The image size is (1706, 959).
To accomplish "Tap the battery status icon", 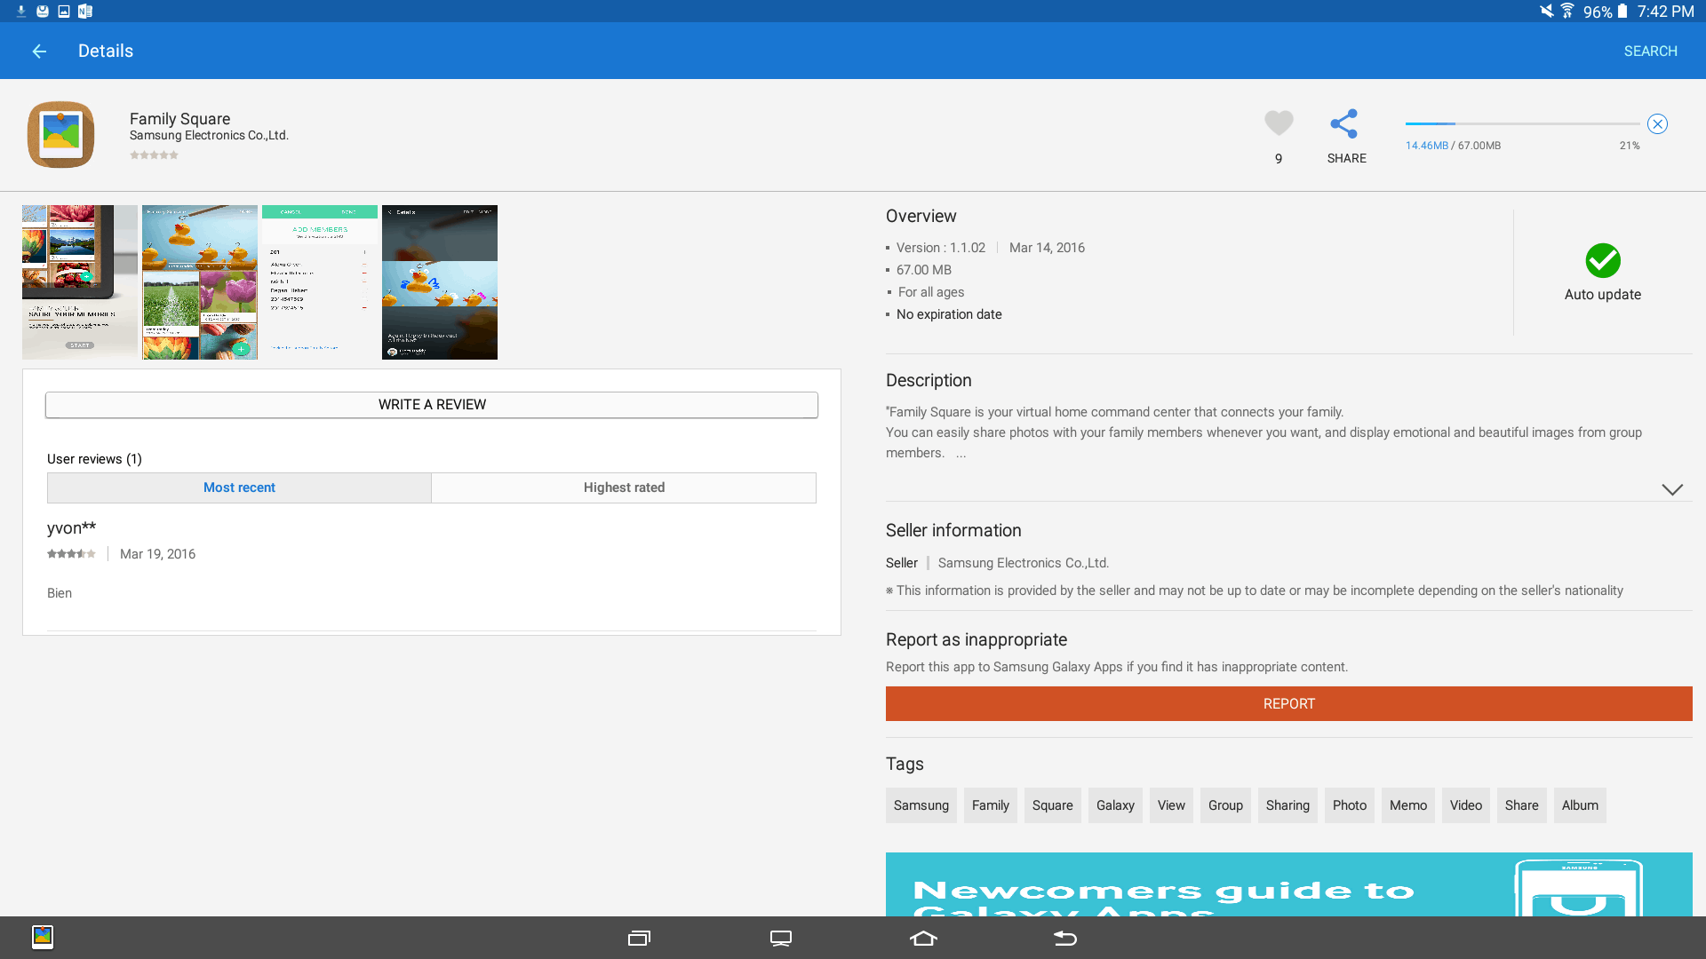I will pyautogui.click(x=1622, y=12).
